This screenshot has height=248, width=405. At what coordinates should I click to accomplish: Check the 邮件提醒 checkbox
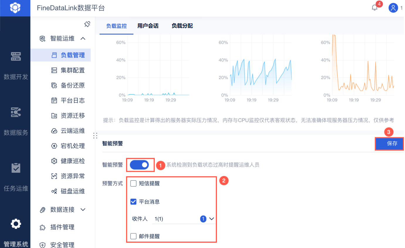(x=133, y=236)
